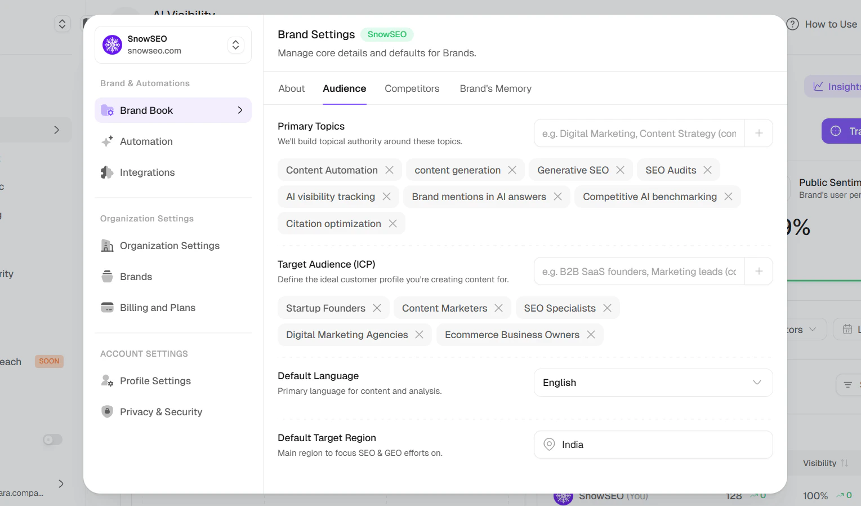
Task: Click the Insights chart icon
Action: click(819, 86)
